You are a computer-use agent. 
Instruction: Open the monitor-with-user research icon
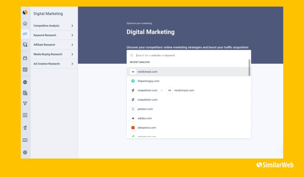[x=25, y=45]
